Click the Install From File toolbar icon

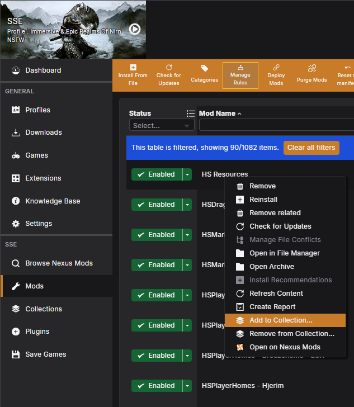tap(133, 68)
